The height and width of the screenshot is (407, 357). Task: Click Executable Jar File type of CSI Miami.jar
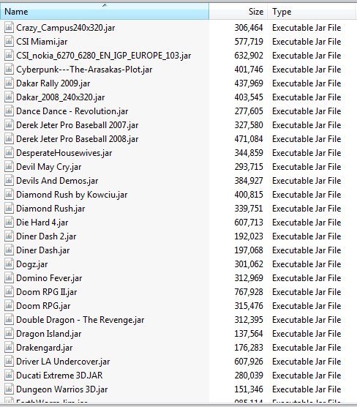tap(307, 42)
